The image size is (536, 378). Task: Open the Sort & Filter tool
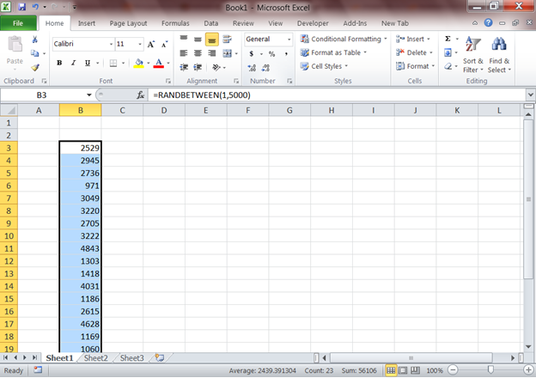point(473,55)
